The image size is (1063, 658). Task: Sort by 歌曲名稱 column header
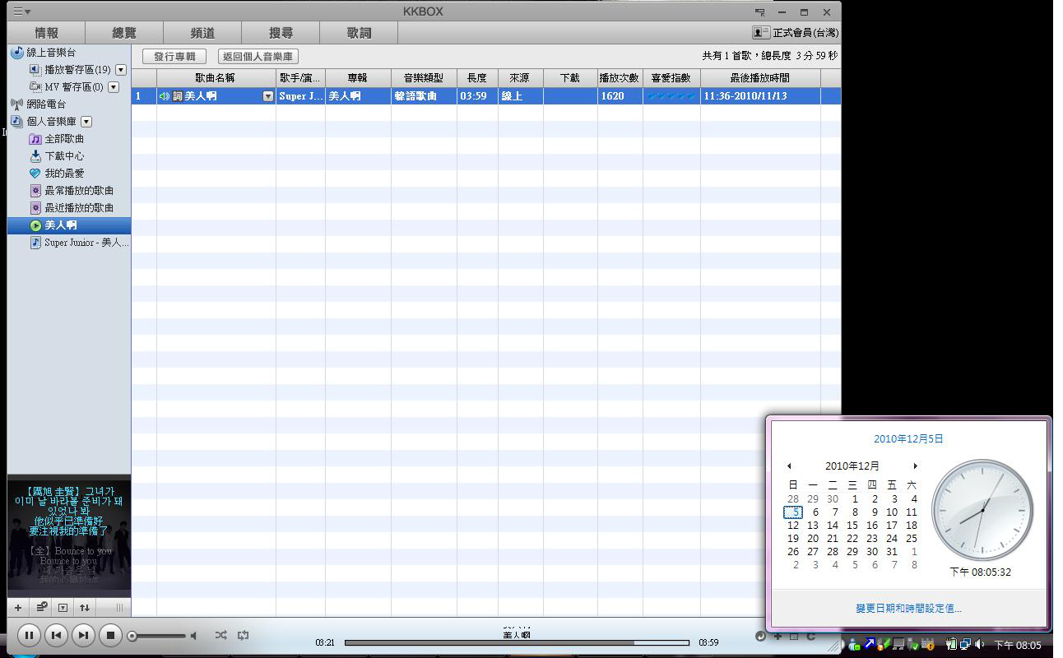coord(216,78)
